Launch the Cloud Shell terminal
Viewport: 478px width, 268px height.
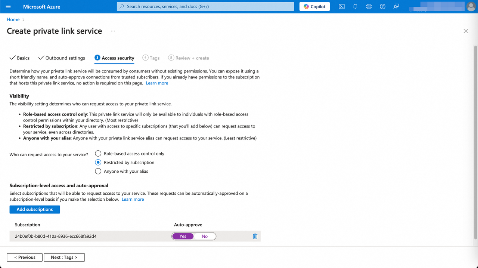pos(341,6)
